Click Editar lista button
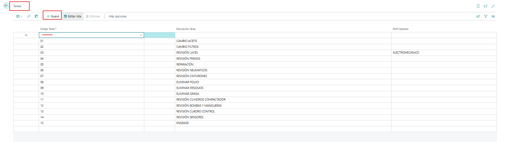The height and width of the screenshot is (142, 509). pyautogui.click(x=73, y=16)
